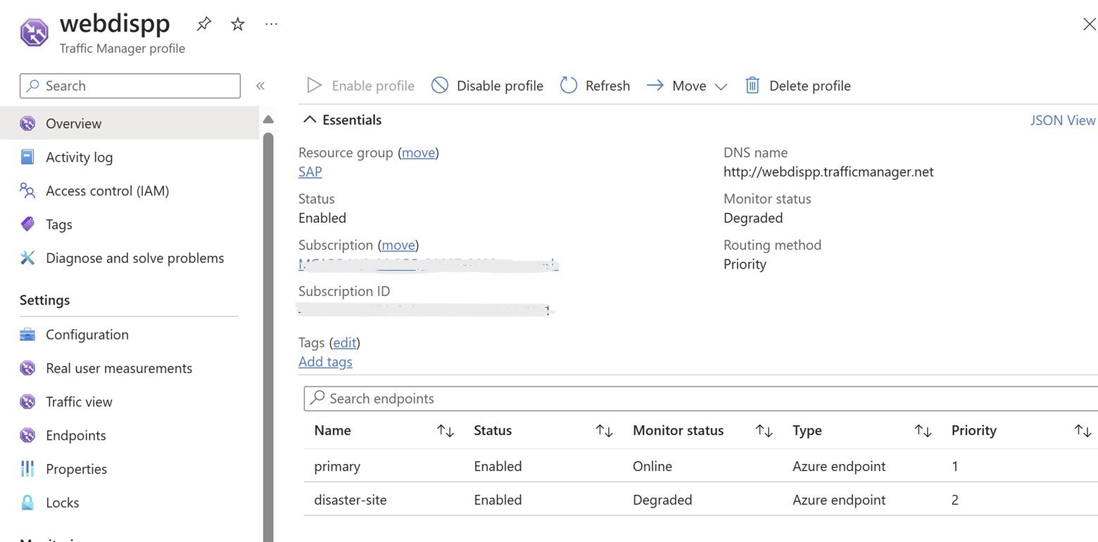The width and height of the screenshot is (1098, 542).
Task: Sort endpoints by Name column
Action: (446, 431)
